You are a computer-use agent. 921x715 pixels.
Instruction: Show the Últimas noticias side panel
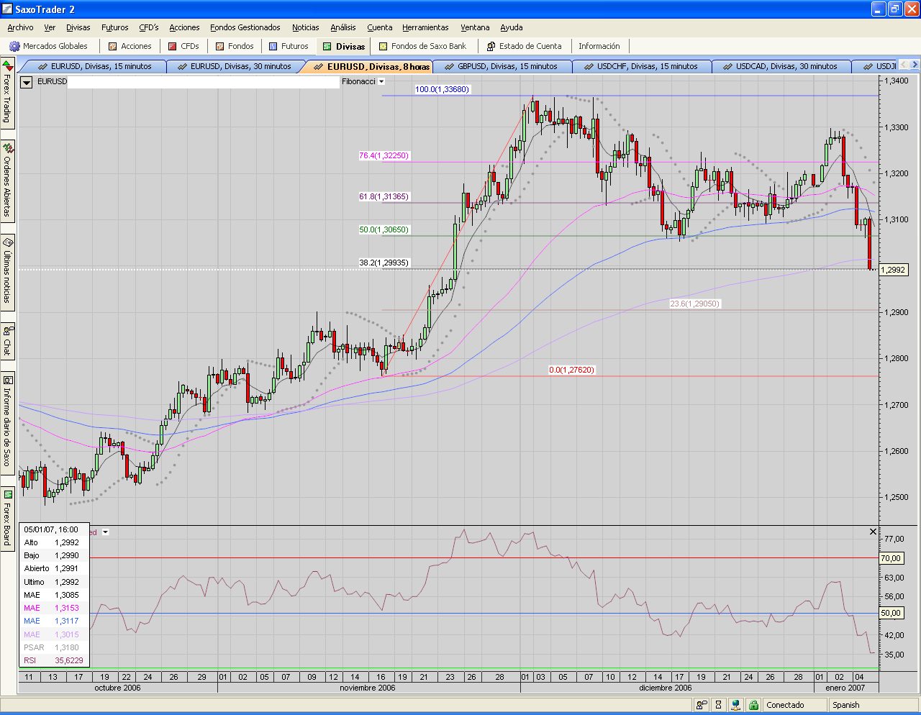7,271
